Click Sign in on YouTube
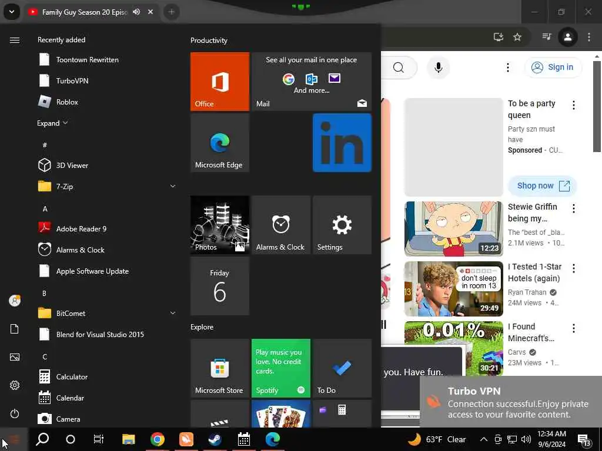Image resolution: width=602 pixels, height=451 pixels. tap(553, 67)
